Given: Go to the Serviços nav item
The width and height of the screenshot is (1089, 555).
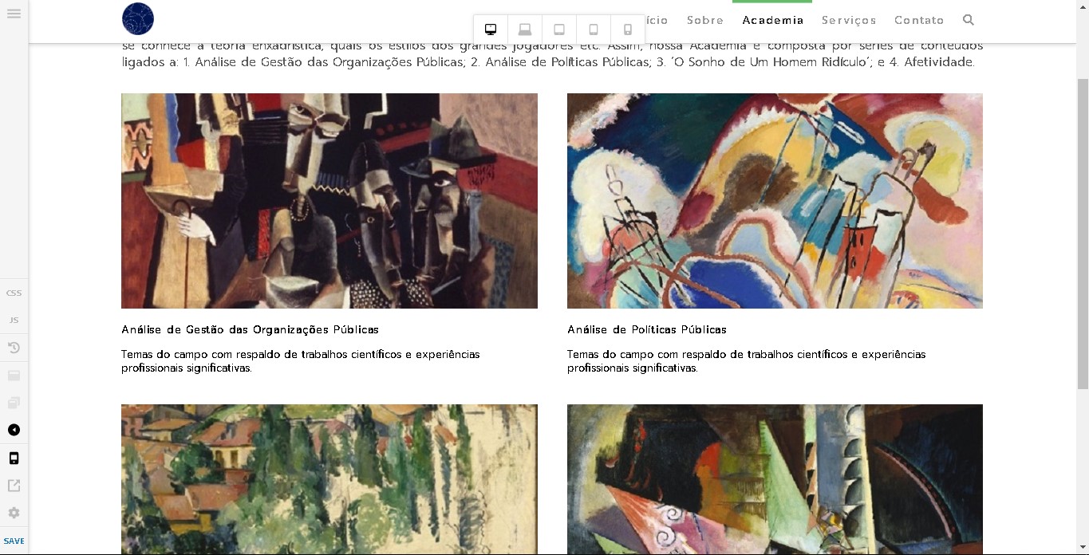Looking at the screenshot, I should click(849, 20).
